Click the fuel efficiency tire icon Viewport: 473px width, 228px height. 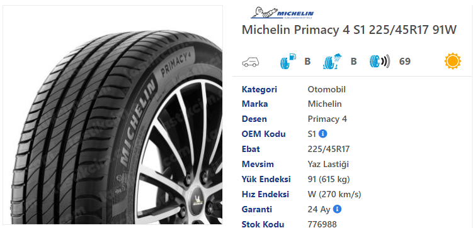click(x=288, y=61)
